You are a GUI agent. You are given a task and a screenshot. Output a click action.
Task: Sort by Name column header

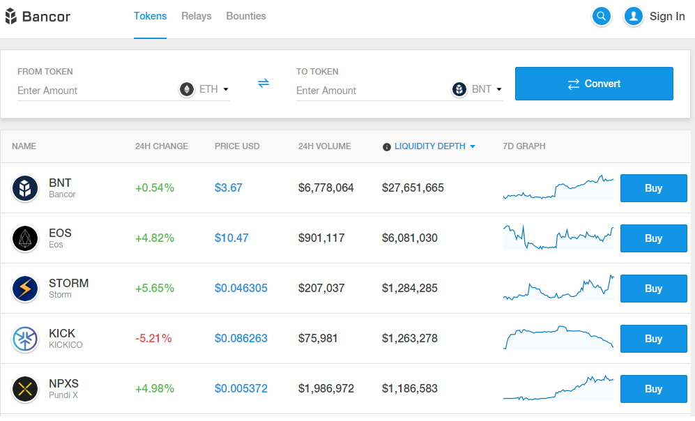coord(24,146)
